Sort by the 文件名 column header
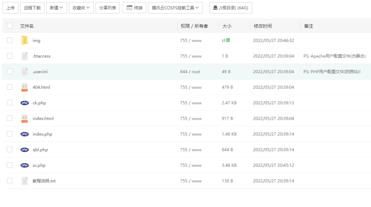The image size is (371, 207). pyautogui.click(x=27, y=26)
